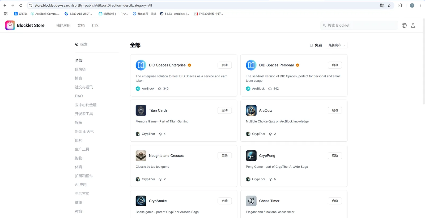Open the 沪深300指数 bookmark

209,14
